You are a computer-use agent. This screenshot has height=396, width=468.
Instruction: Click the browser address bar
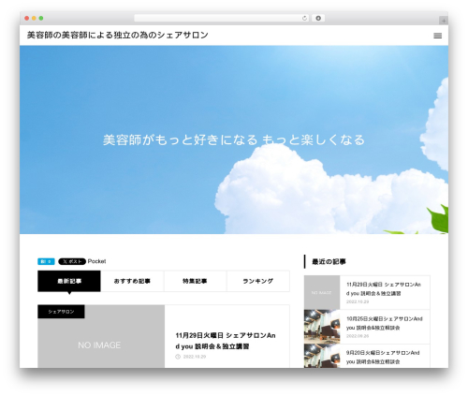[x=221, y=18]
